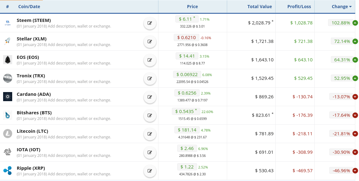Sort by the Change column header
This screenshot has height=181, width=359.
tap(342, 7)
